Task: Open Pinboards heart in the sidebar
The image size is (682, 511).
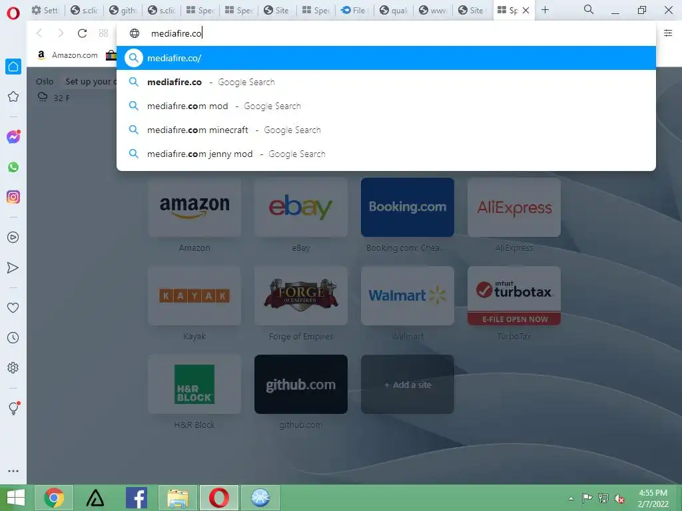Action: coord(13,307)
